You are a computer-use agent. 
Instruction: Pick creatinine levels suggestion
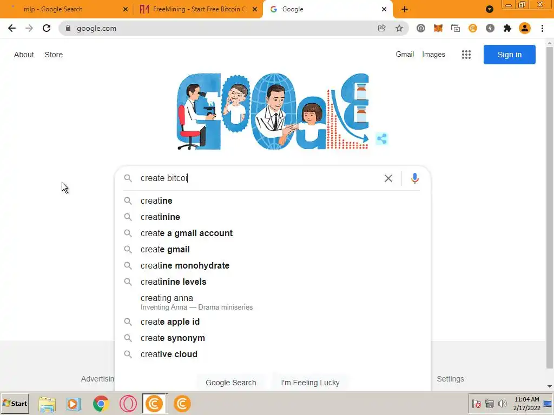(273, 282)
